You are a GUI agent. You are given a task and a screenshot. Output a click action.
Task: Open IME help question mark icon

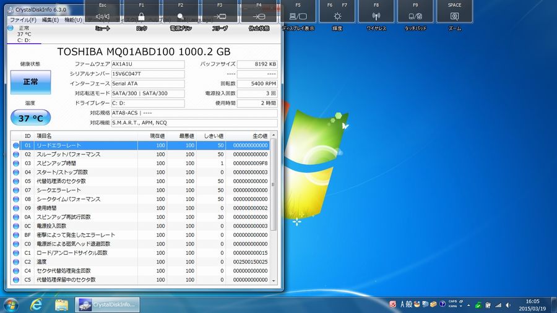[443, 304]
